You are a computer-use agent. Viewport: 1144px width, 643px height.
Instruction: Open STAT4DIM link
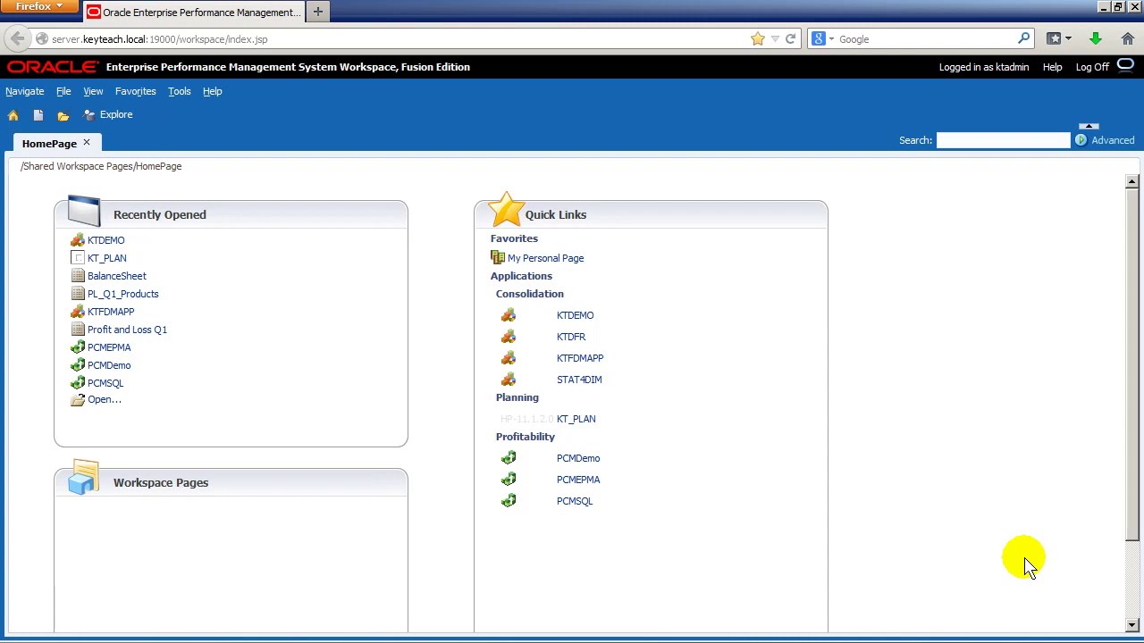pos(579,380)
